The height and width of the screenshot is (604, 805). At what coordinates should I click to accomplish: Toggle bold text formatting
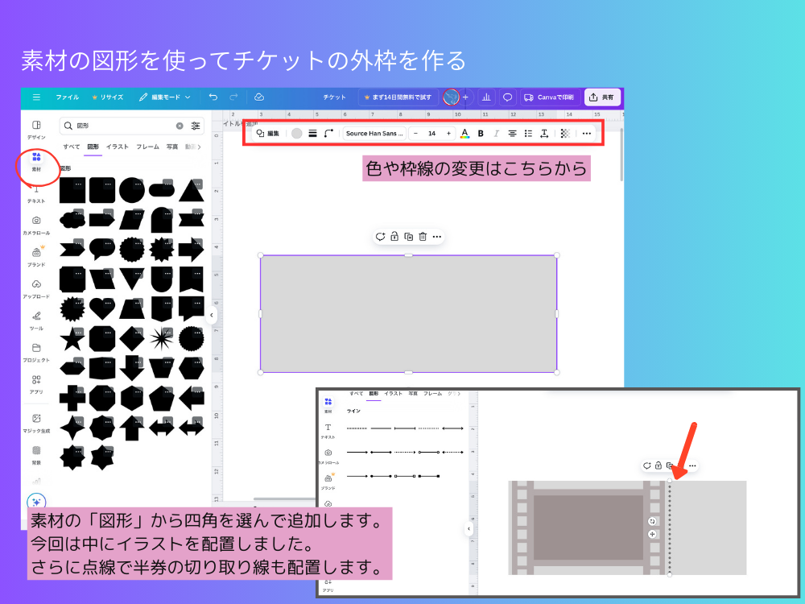[x=481, y=134]
